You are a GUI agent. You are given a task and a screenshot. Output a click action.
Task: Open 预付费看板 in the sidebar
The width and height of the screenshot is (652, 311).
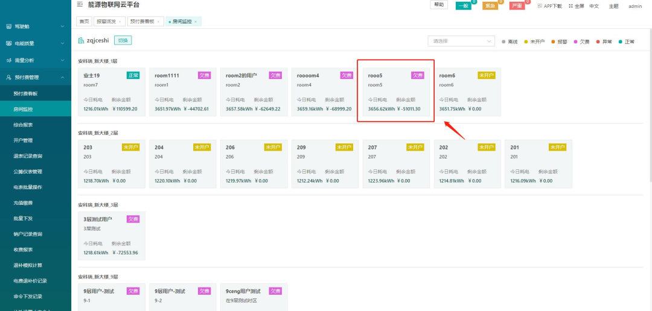tap(36, 94)
